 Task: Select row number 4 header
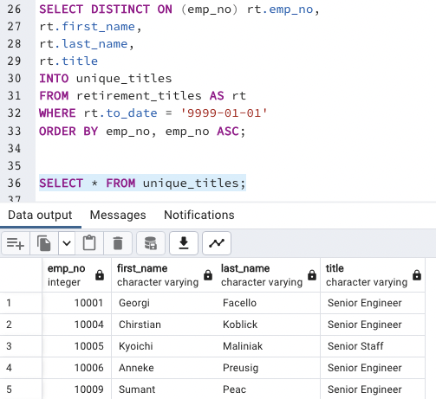[21, 368]
